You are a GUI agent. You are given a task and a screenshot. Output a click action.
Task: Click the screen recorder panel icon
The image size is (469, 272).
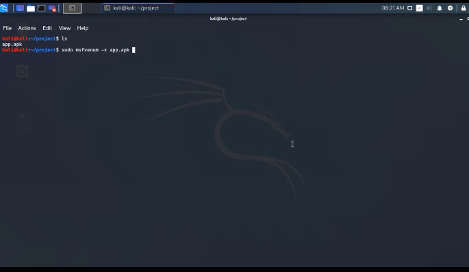[52, 8]
